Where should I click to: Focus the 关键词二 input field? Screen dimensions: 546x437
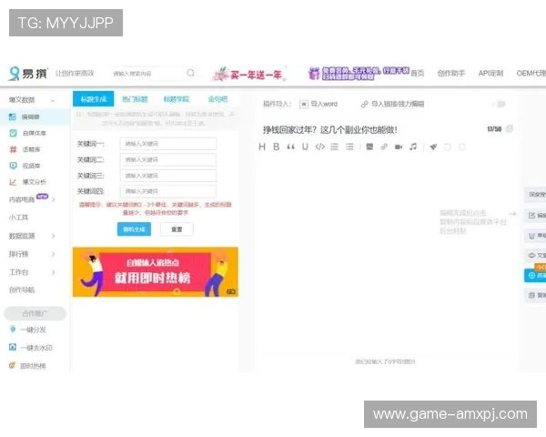pos(167,159)
